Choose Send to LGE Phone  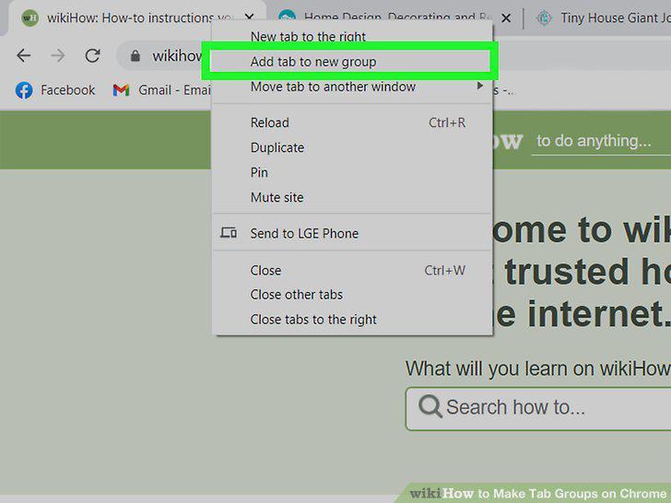[352, 233]
